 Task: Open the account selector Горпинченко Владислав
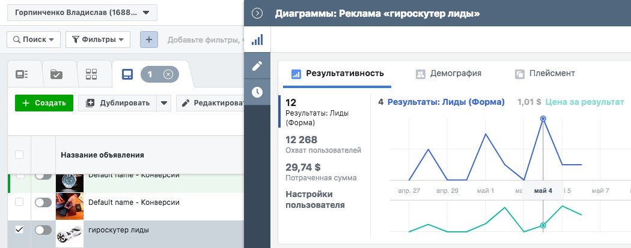(x=82, y=13)
